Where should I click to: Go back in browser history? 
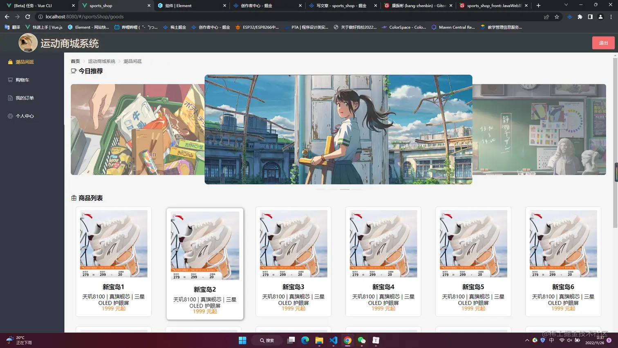[7, 17]
